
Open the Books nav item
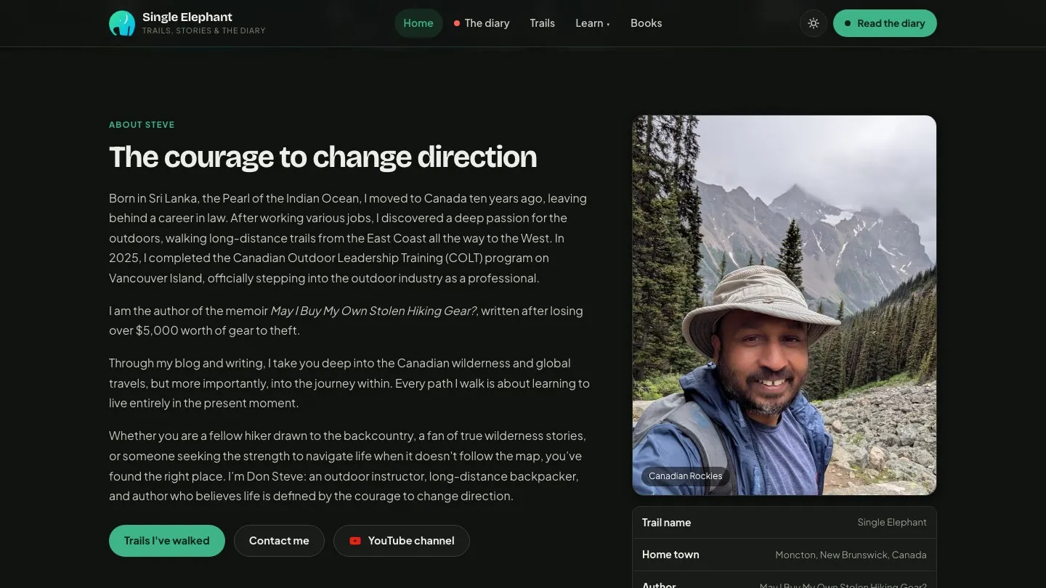point(646,23)
